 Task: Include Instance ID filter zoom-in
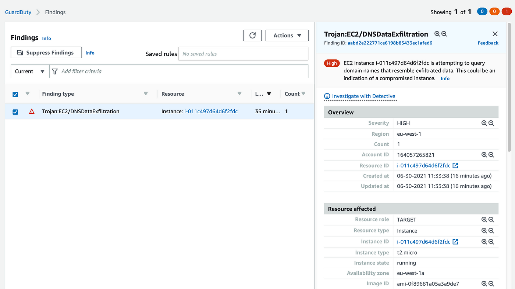click(x=484, y=242)
